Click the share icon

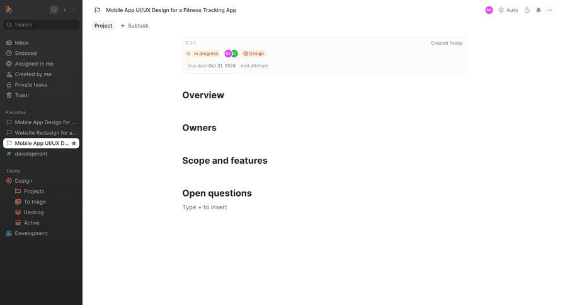pyautogui.click(x=527, y=10)
